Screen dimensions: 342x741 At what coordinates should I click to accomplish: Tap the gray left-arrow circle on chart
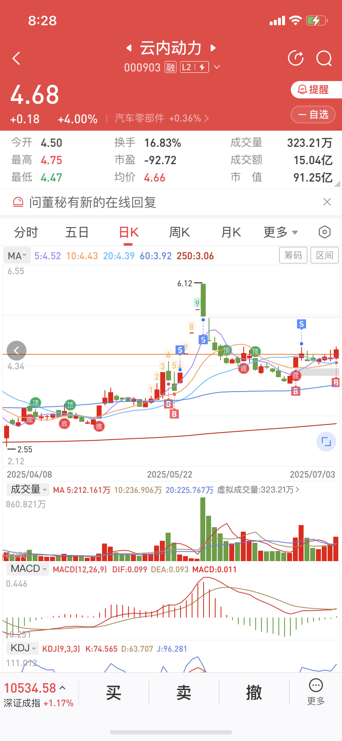coord(17,351)
